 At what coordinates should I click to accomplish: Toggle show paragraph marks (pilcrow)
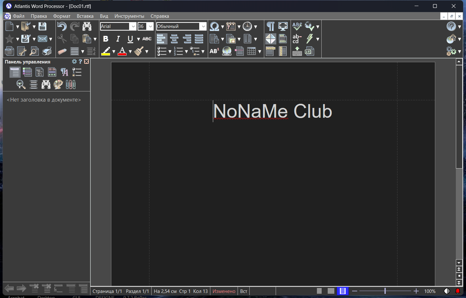pyautogui.click(x=271, y=26)
